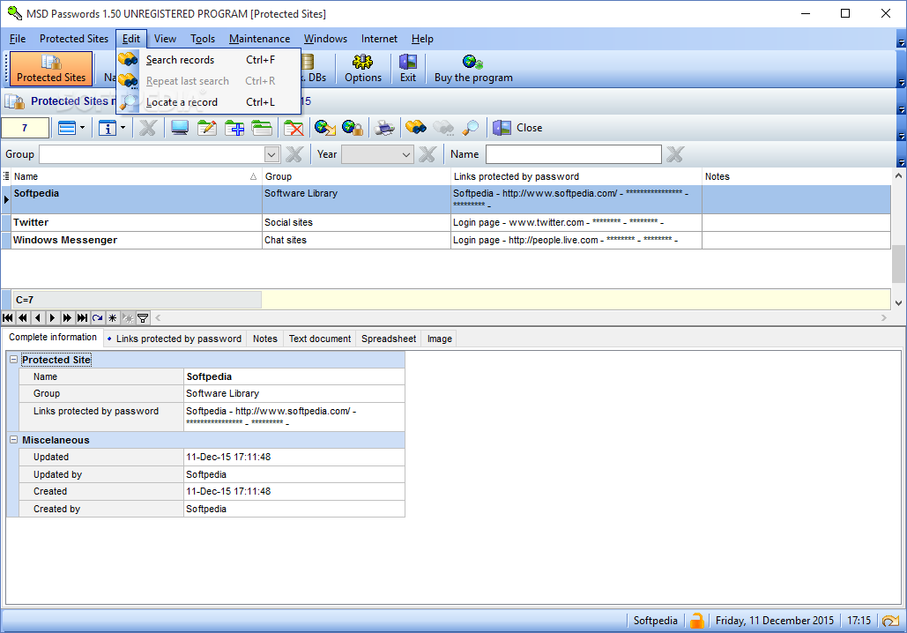The width and height of the screenshot is (907, 633).
Task: Open the Help menu
Action: point(422,39)
